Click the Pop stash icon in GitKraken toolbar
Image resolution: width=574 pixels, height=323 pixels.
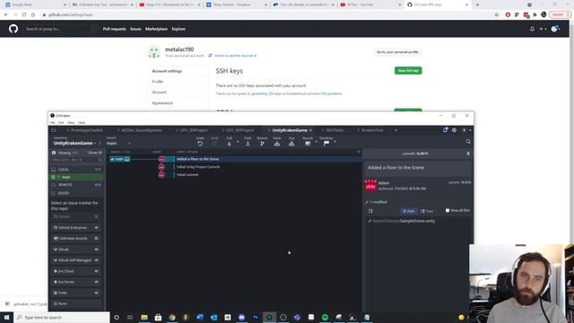click(291, 144)
